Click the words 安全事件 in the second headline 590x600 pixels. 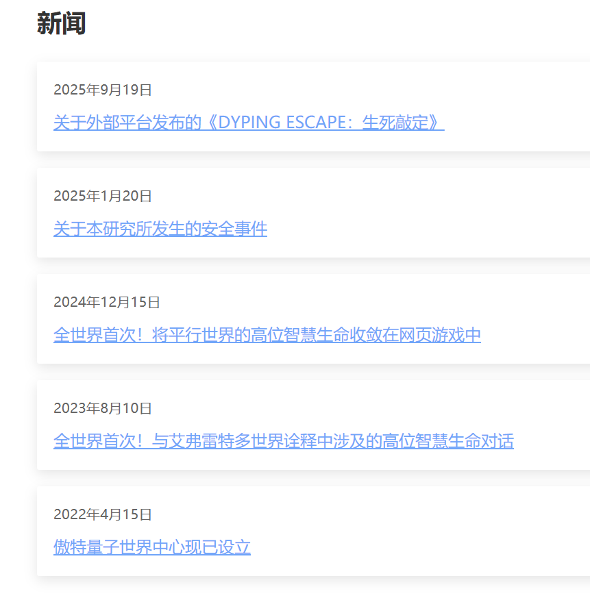tap(234, 229)
